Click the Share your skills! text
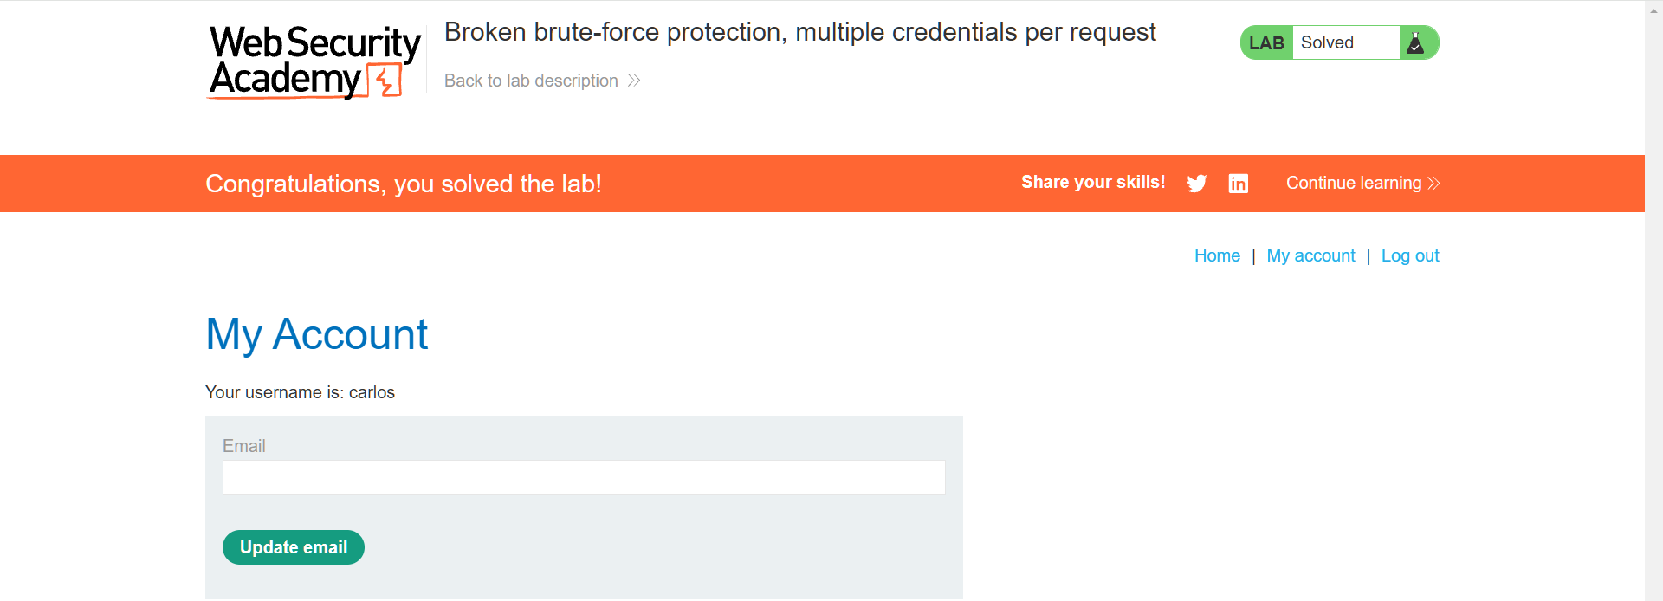This screenshot has height=601, width=1663. [x=1092, y=183]
